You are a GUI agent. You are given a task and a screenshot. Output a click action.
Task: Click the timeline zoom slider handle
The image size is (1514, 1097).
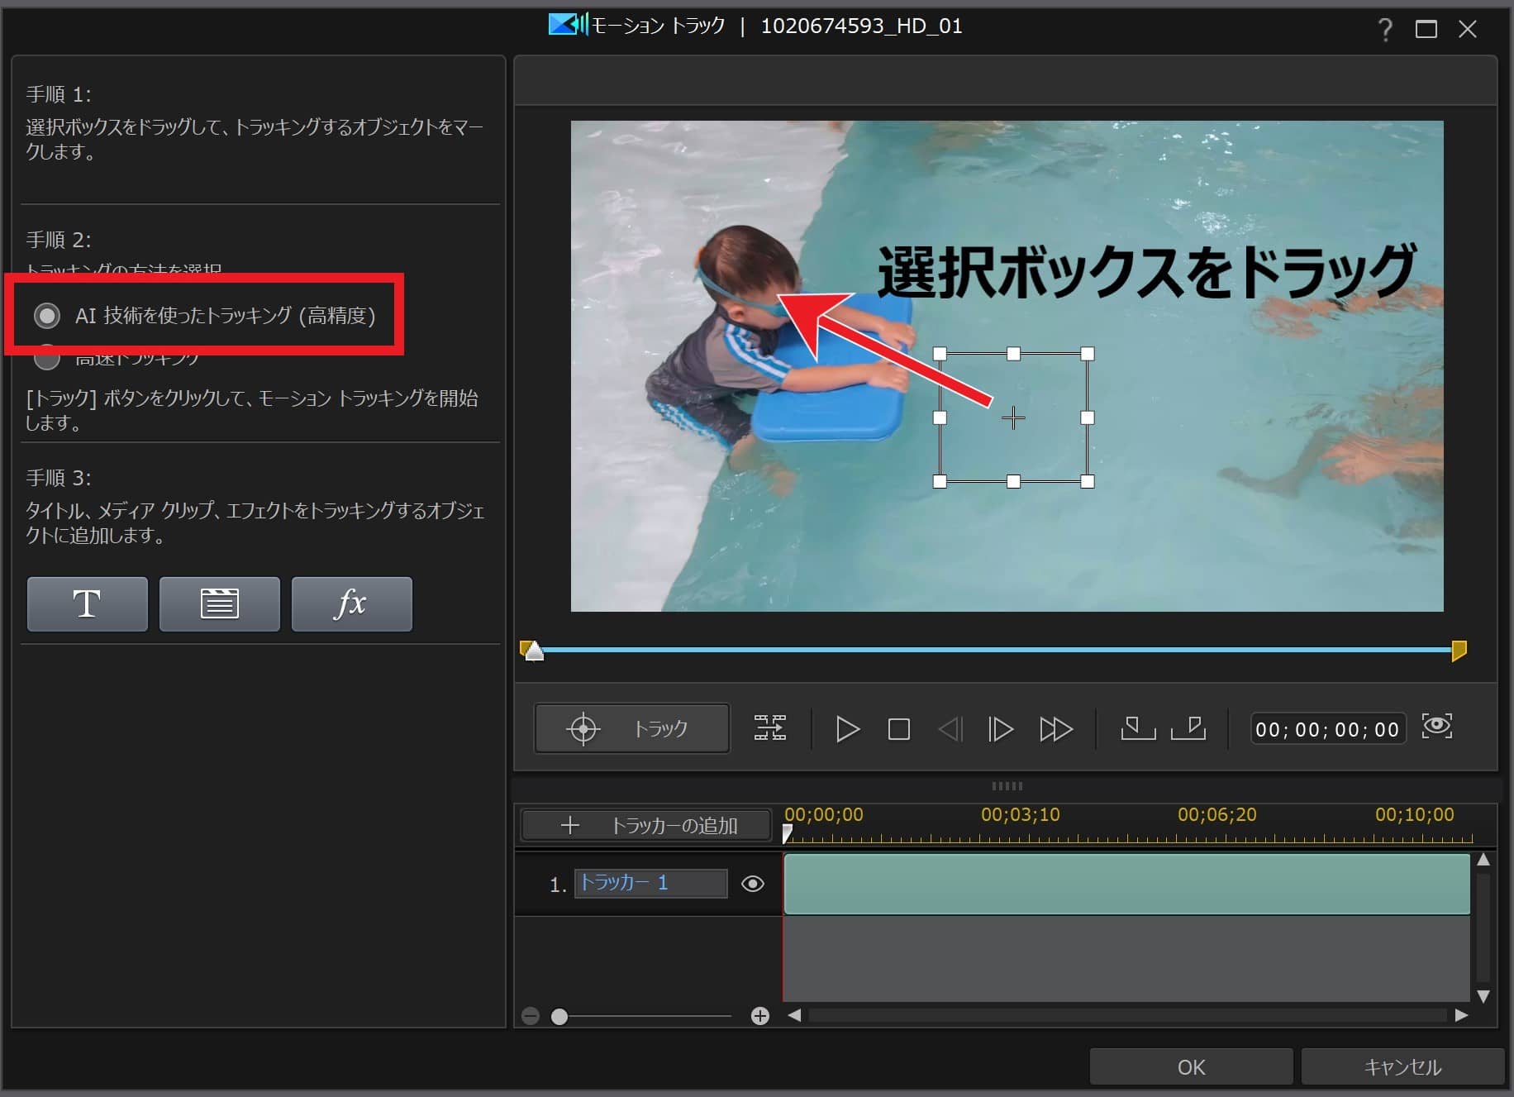[x=559, y=1016]
